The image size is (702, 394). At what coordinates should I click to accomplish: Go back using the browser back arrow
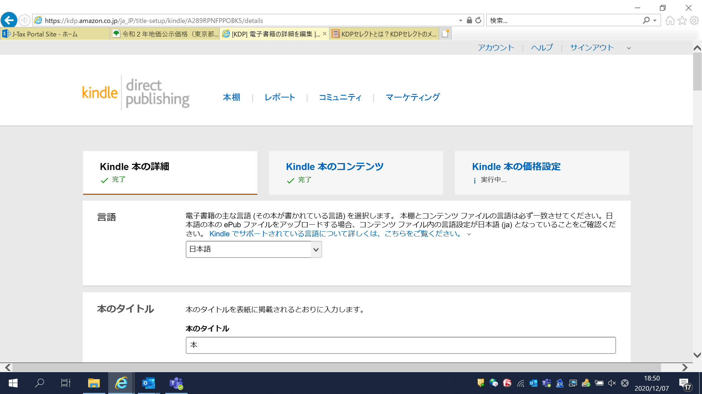pos(9,20)
